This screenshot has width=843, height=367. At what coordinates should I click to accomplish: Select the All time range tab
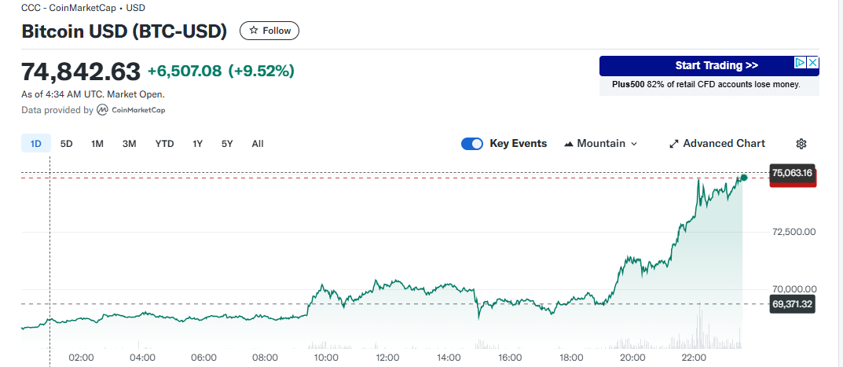click(x=258, y=144)
